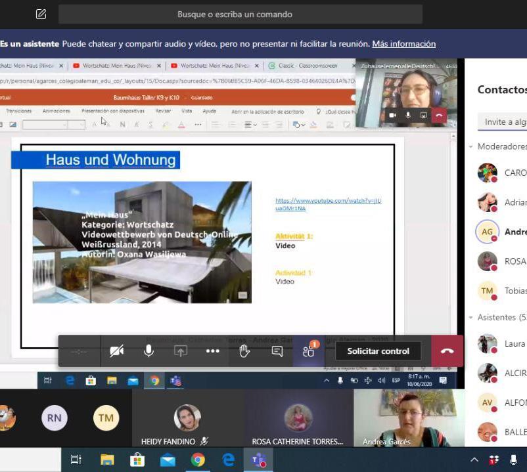Screen dimensions: 527x472
Task: Click hang up in small video overlay
Action: tap(439, 116)
